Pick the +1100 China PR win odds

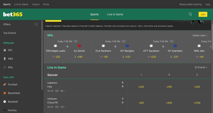pyautogui.click(x=197, y=103)
